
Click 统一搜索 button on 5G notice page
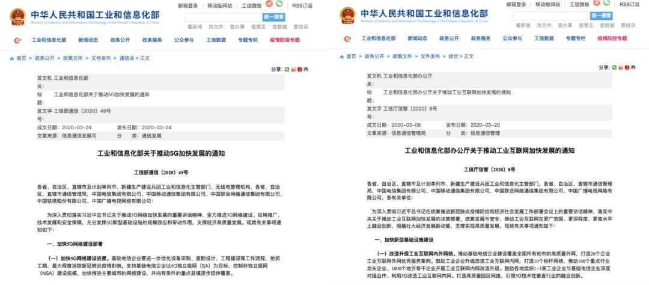coord(274,17)
